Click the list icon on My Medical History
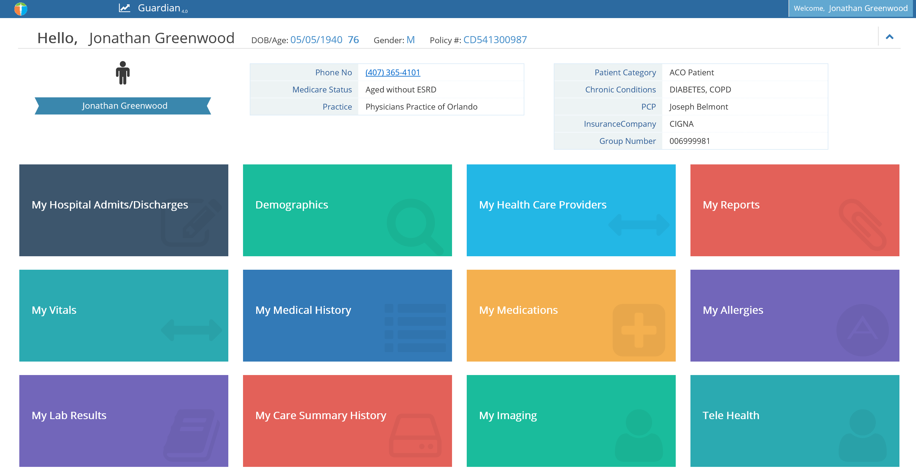Screen dimensions: 916x473 tap(415, 328)
